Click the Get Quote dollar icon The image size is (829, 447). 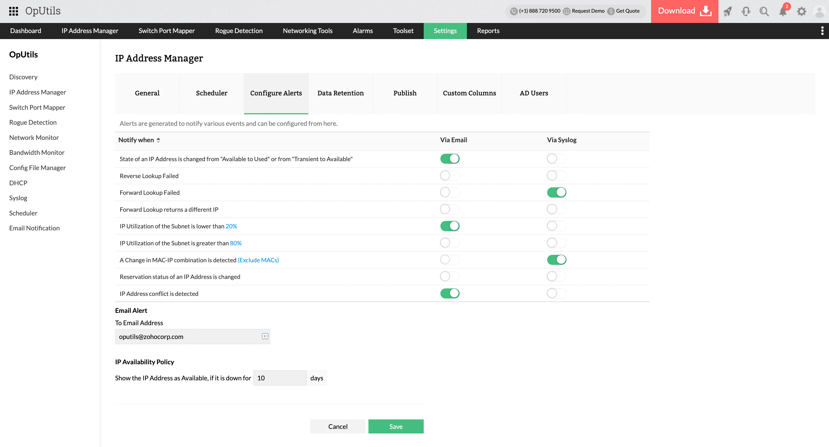tap(610, 11)
